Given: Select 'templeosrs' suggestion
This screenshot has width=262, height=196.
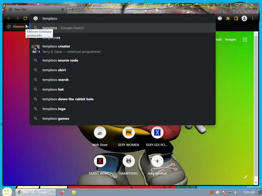Looking at the screenshot, I should pos(123,38).
